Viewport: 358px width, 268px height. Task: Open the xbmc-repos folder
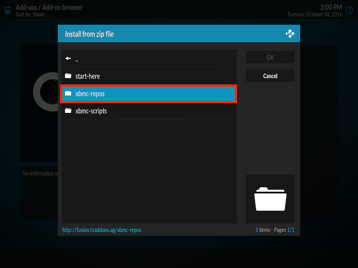point(149,94)
